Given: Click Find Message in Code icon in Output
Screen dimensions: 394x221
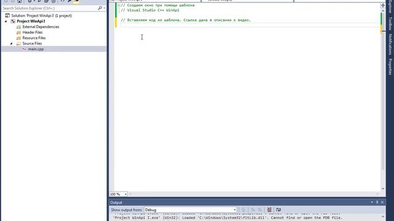Looking at the screenshot, I should tap(244, 210).
